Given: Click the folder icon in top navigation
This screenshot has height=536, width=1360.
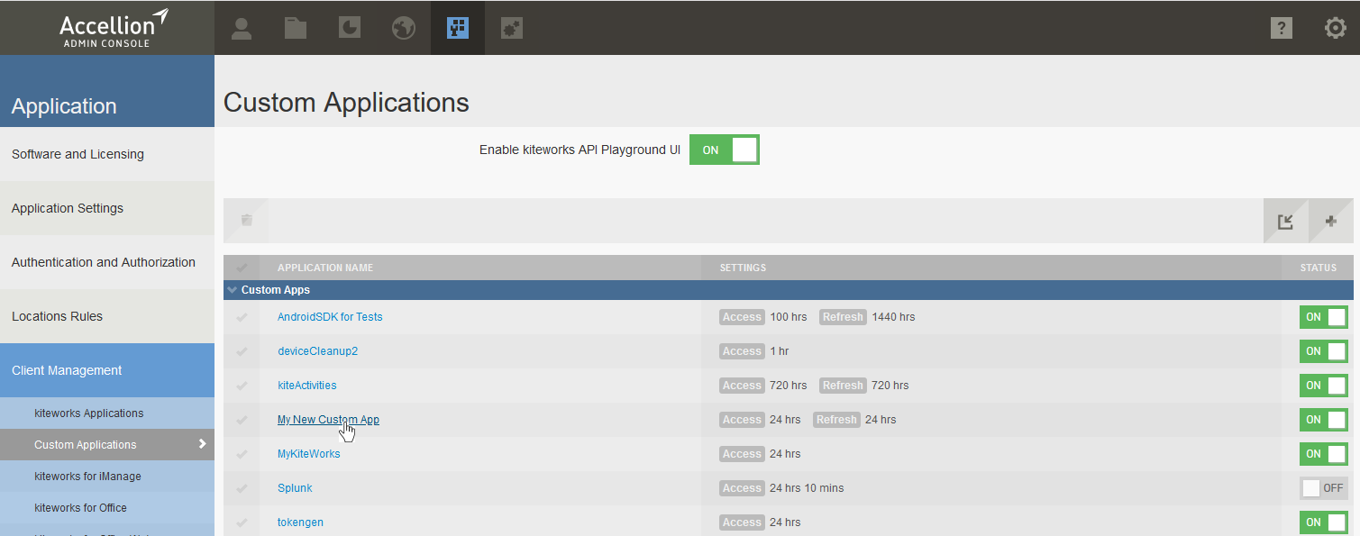Looking at the screenshot, I should (296, 28).
